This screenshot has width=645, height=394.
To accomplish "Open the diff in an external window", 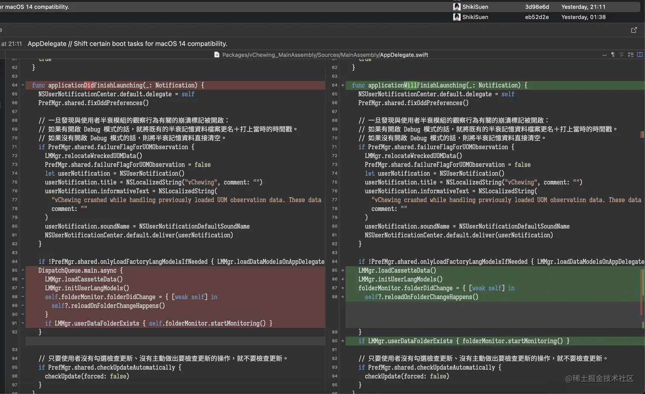I will pyautogui.click(x=634, y=30).
